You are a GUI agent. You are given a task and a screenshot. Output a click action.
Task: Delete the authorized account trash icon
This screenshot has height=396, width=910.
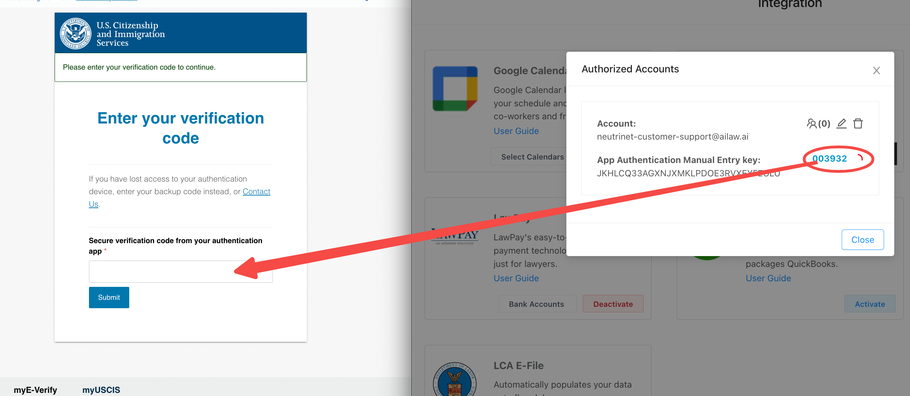tap(858, 123)
